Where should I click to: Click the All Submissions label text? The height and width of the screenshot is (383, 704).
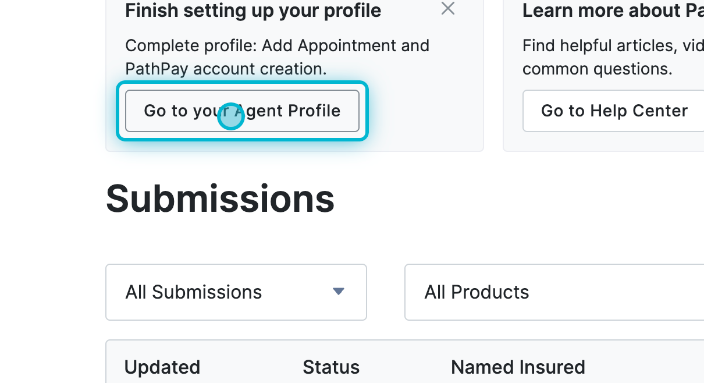click(194, 292)
